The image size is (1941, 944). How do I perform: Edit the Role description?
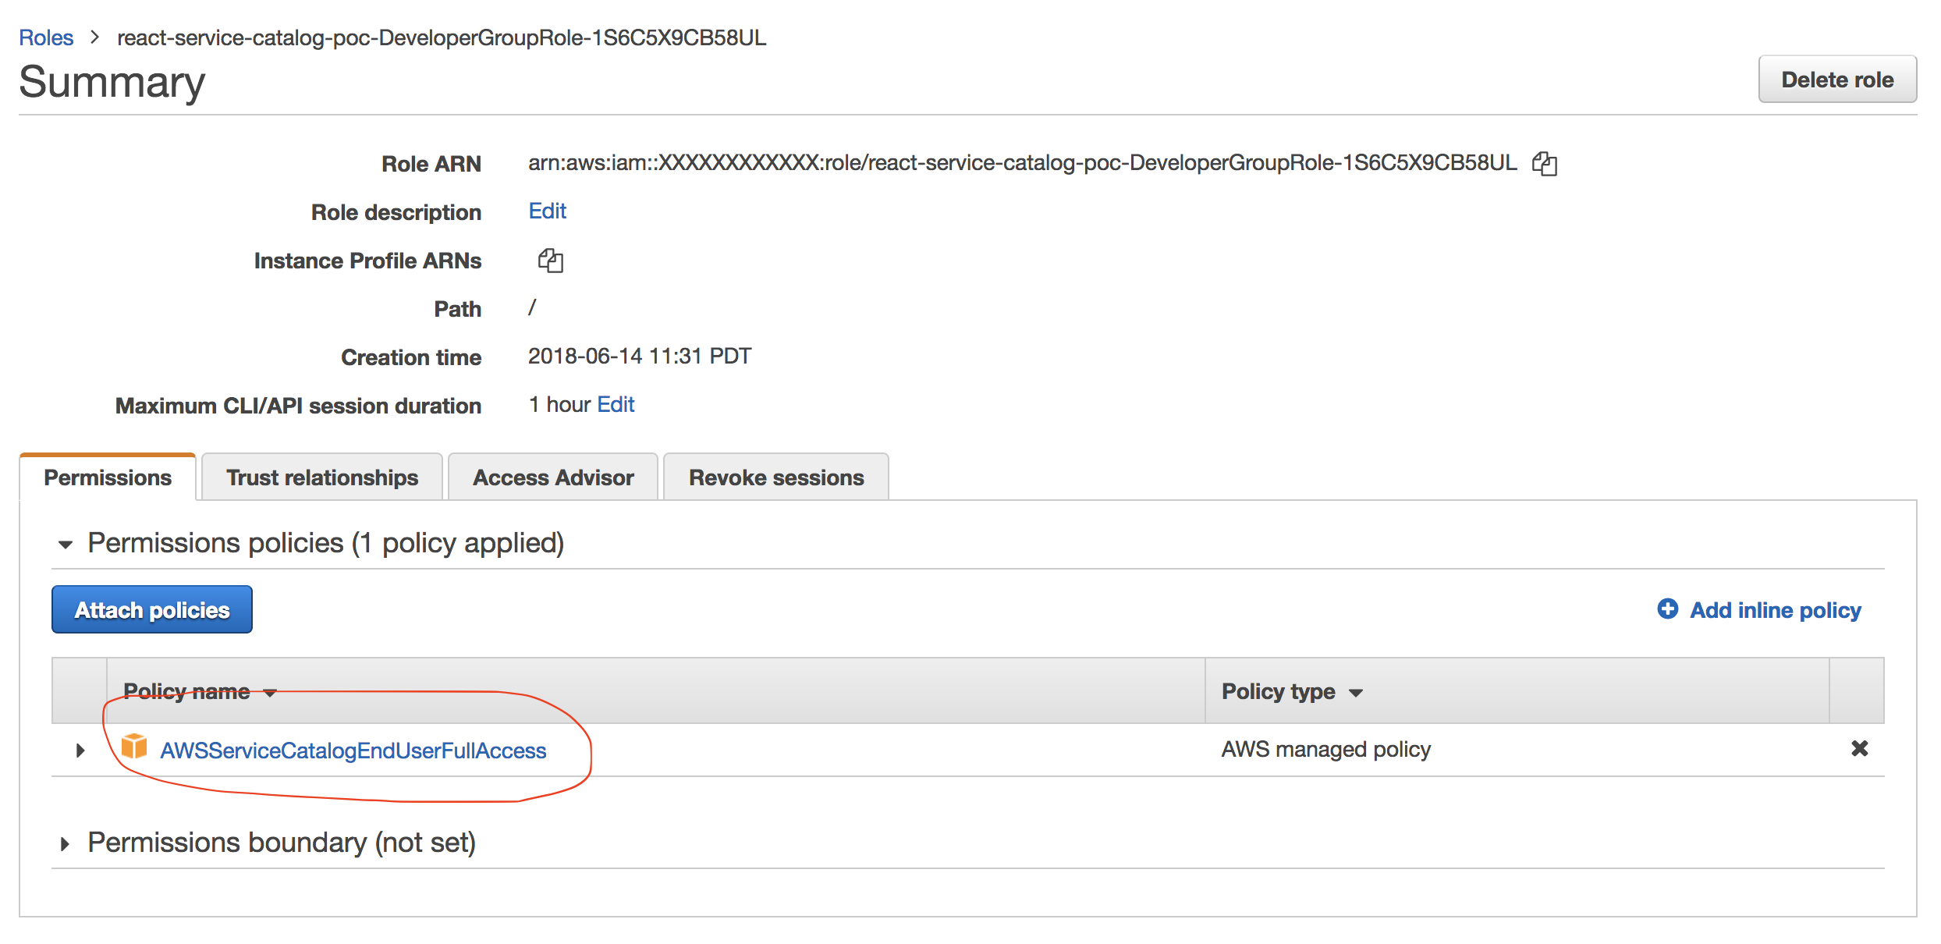(547, 211)
